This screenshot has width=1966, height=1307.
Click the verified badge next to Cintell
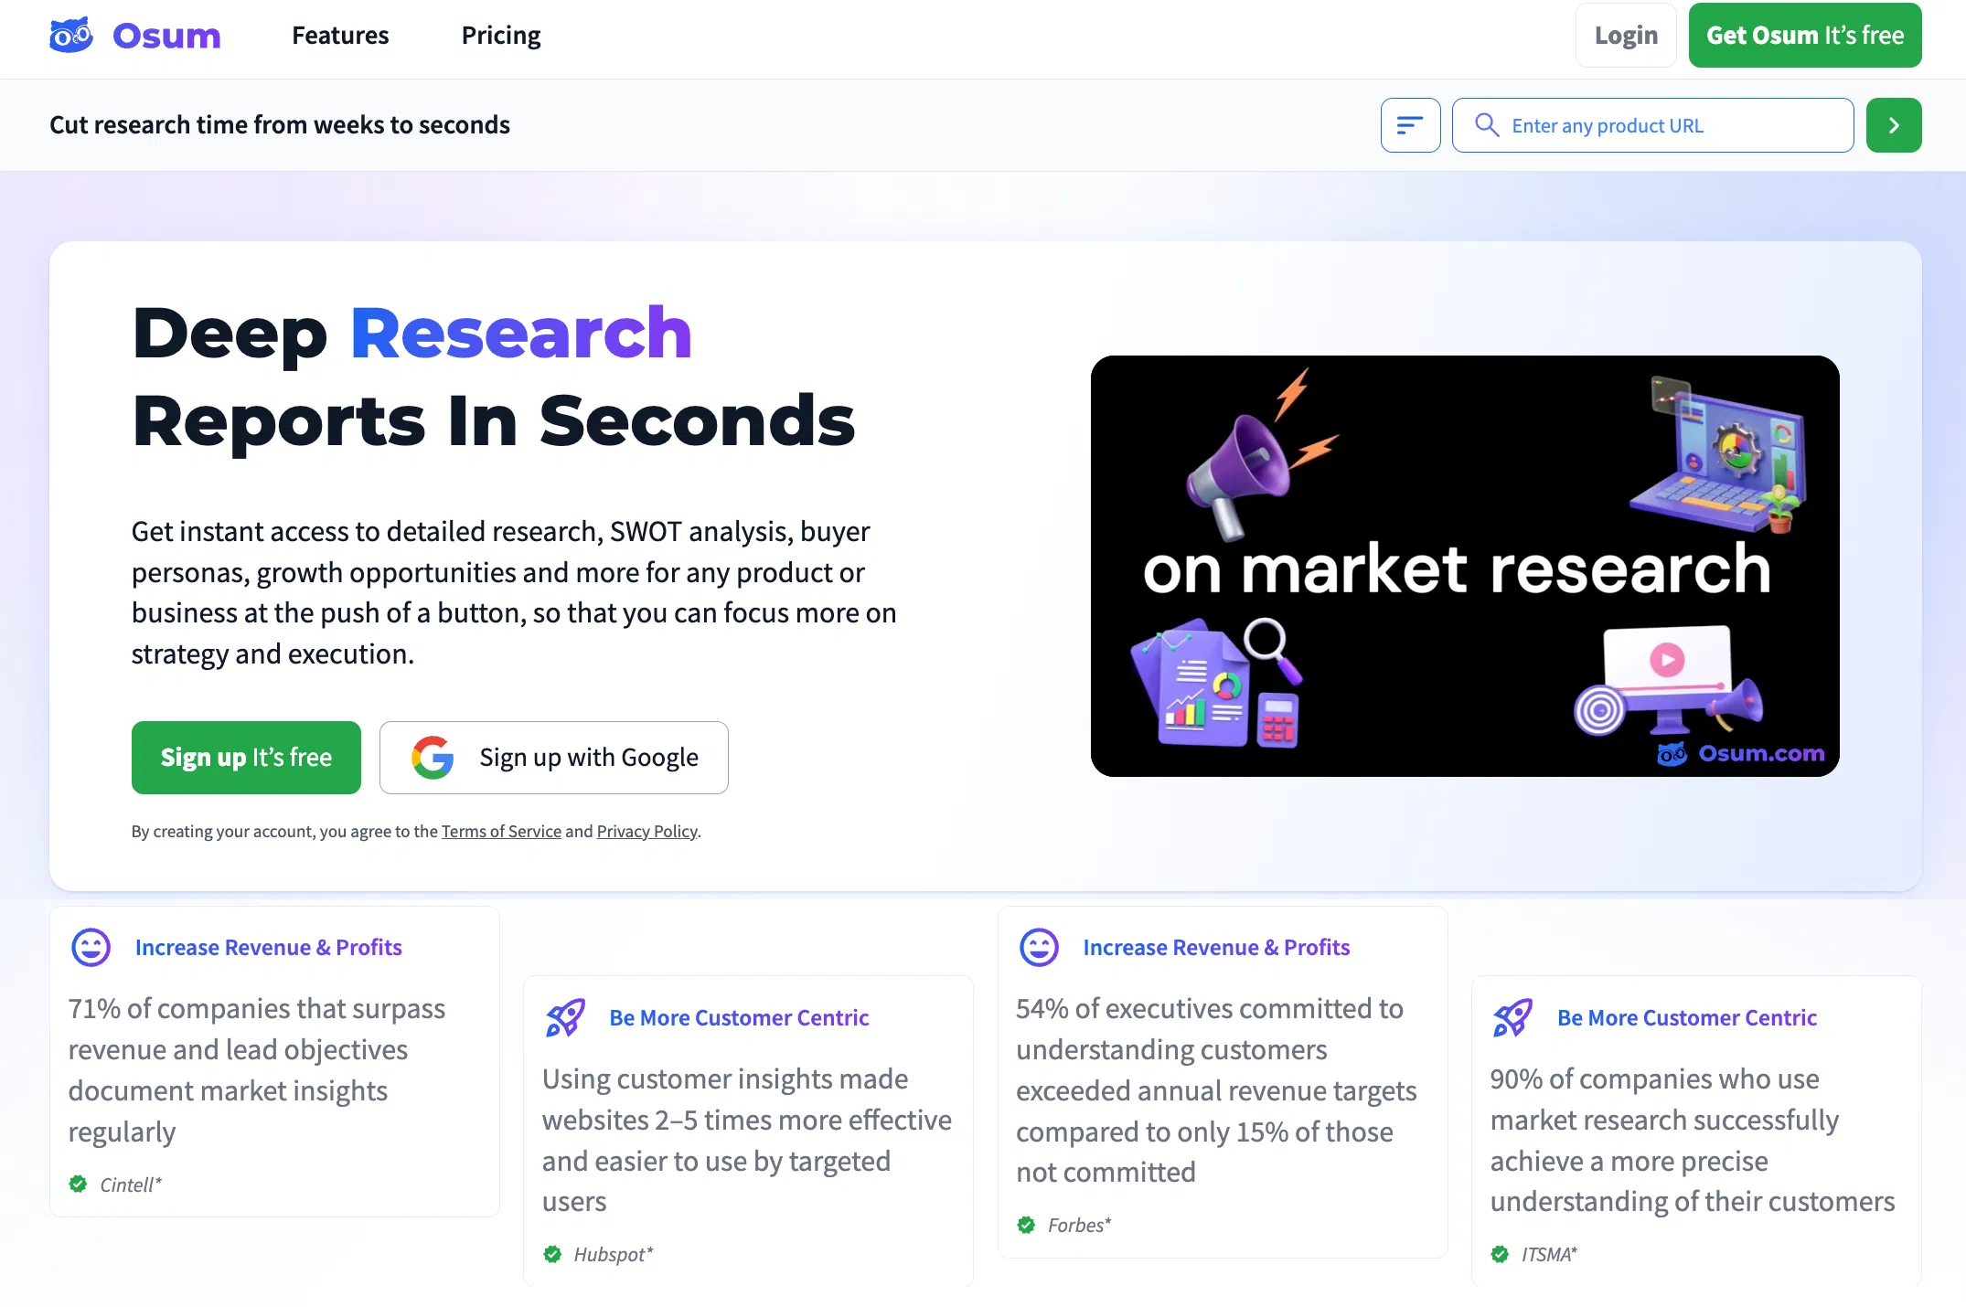coord(78,1184)
